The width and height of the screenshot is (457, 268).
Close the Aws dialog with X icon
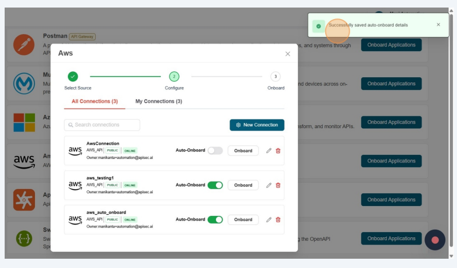[x=287, y=54]
